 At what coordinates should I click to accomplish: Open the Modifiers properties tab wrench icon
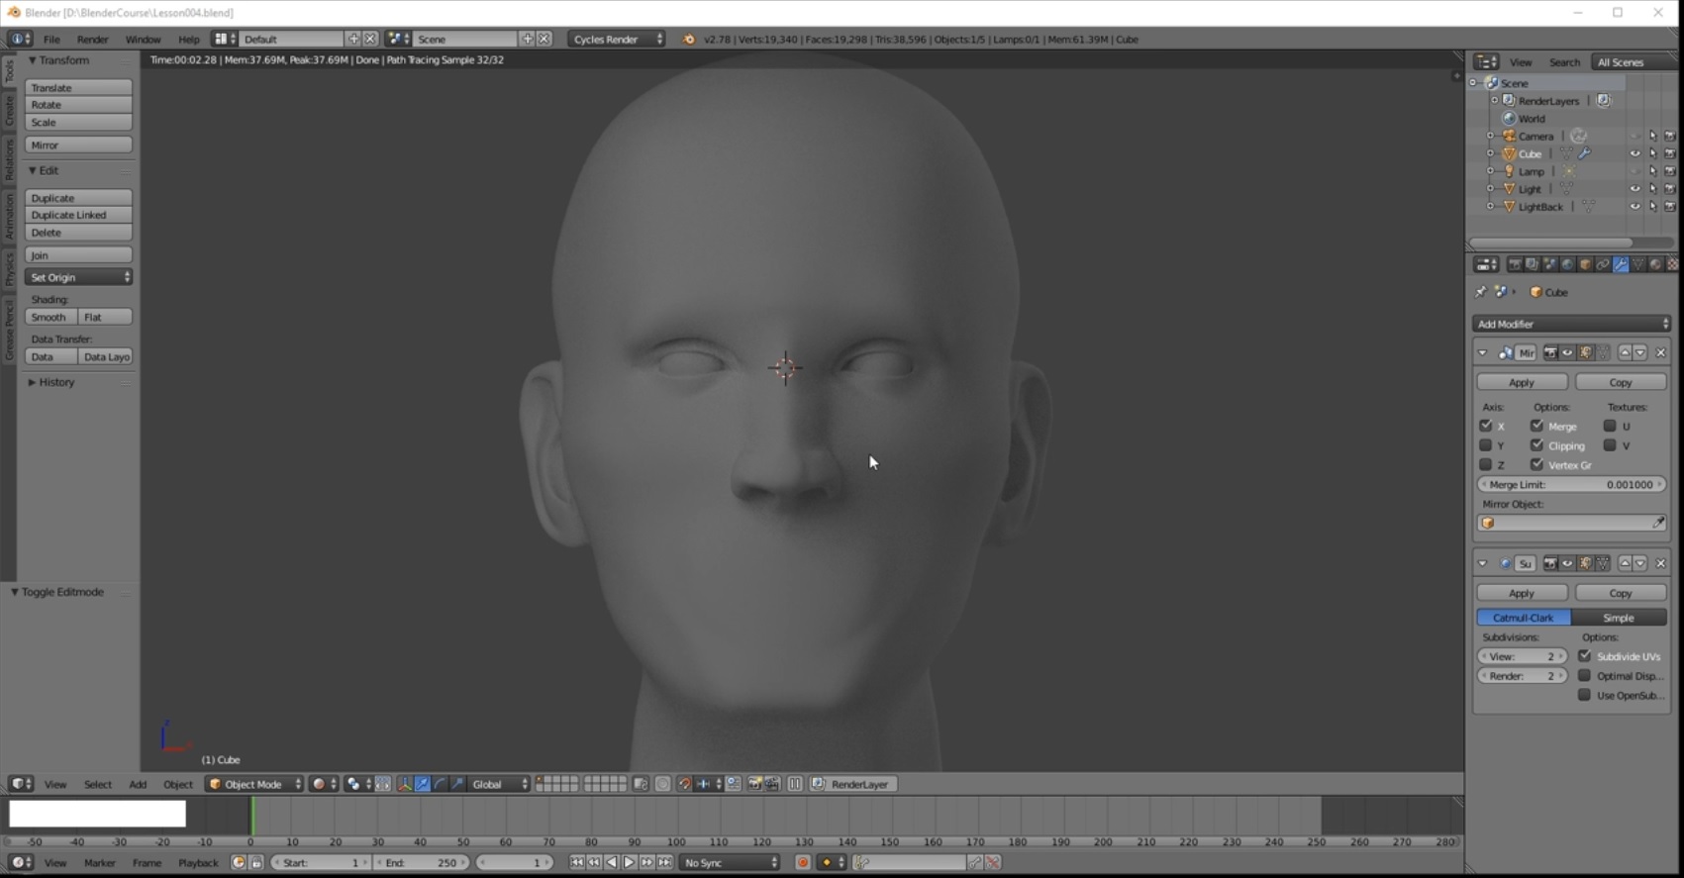point(1621,264)
